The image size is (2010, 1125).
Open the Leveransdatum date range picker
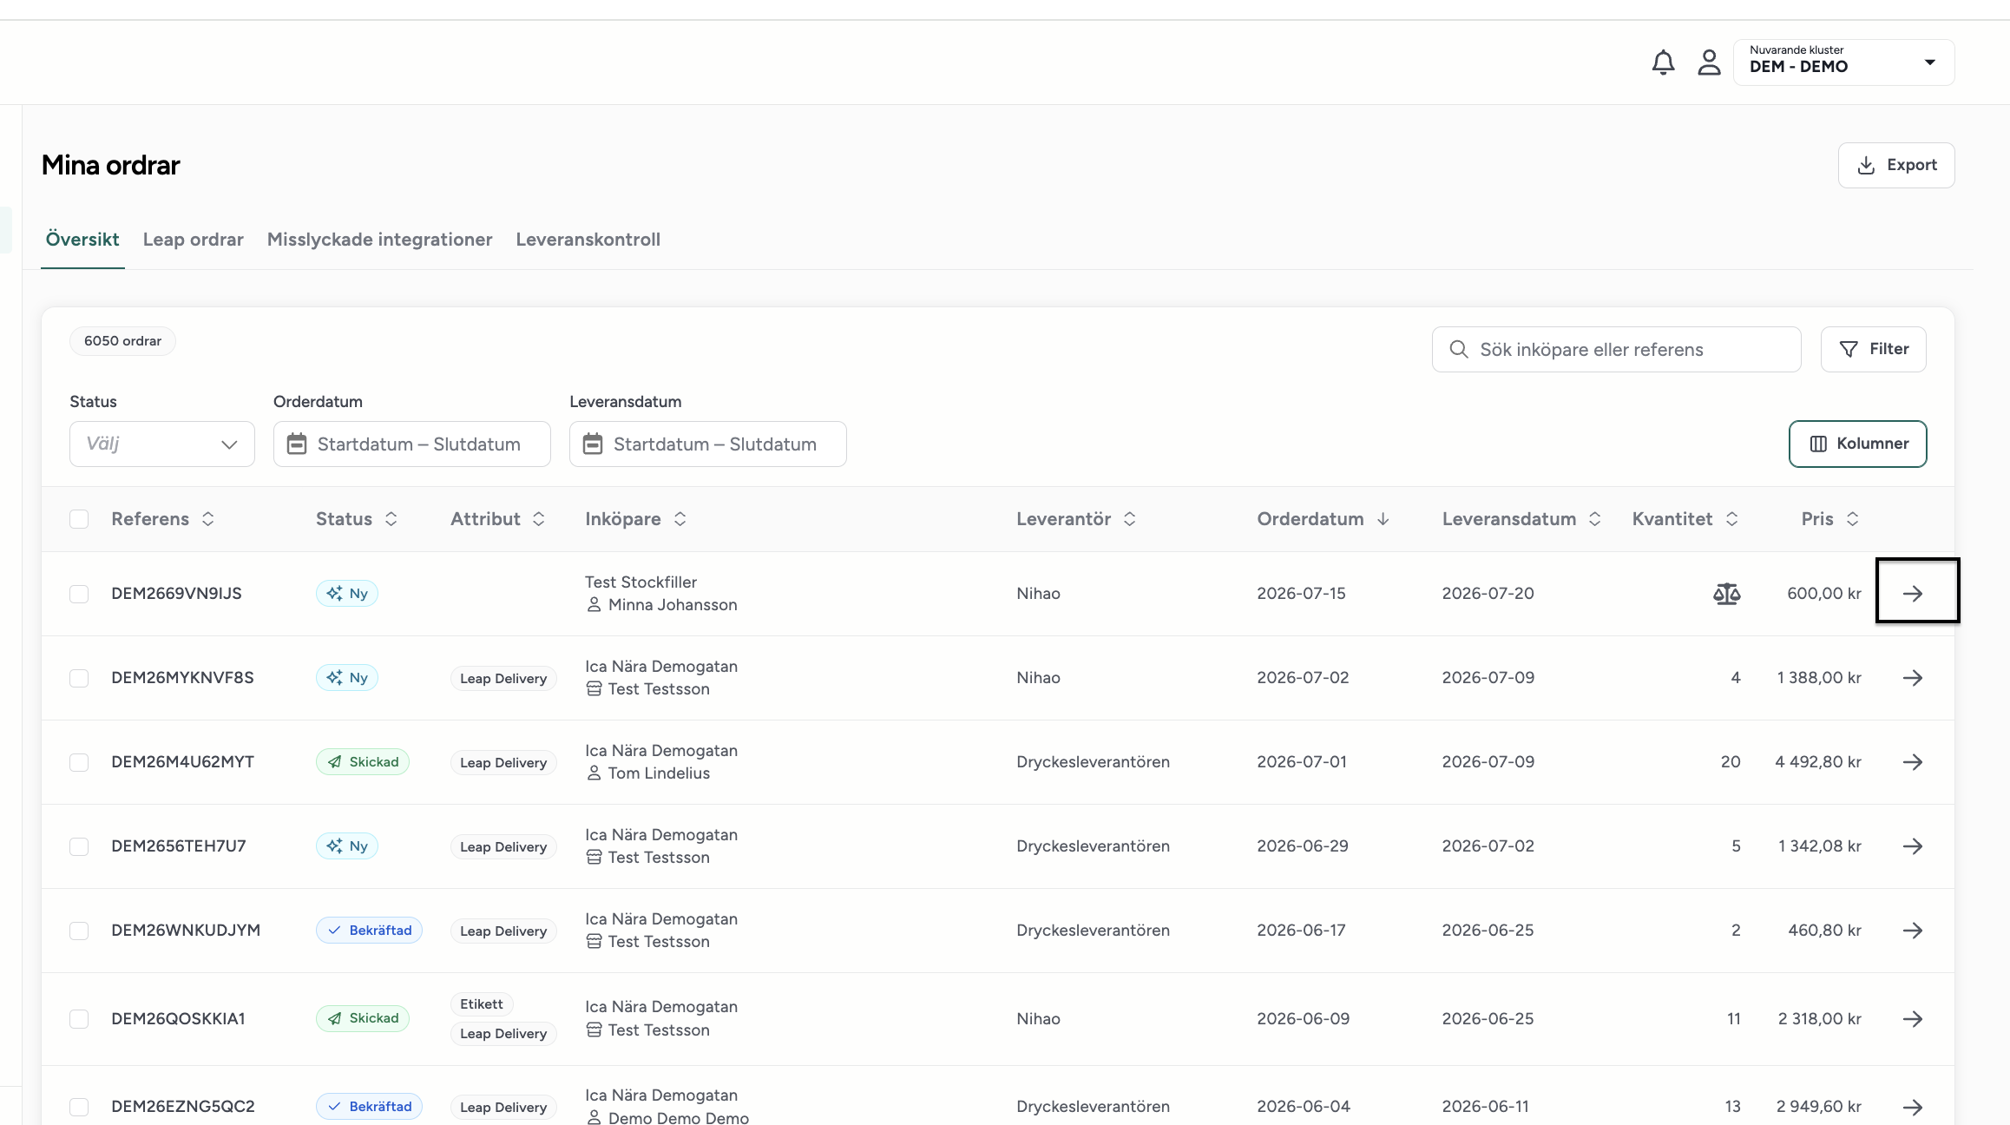708,444
